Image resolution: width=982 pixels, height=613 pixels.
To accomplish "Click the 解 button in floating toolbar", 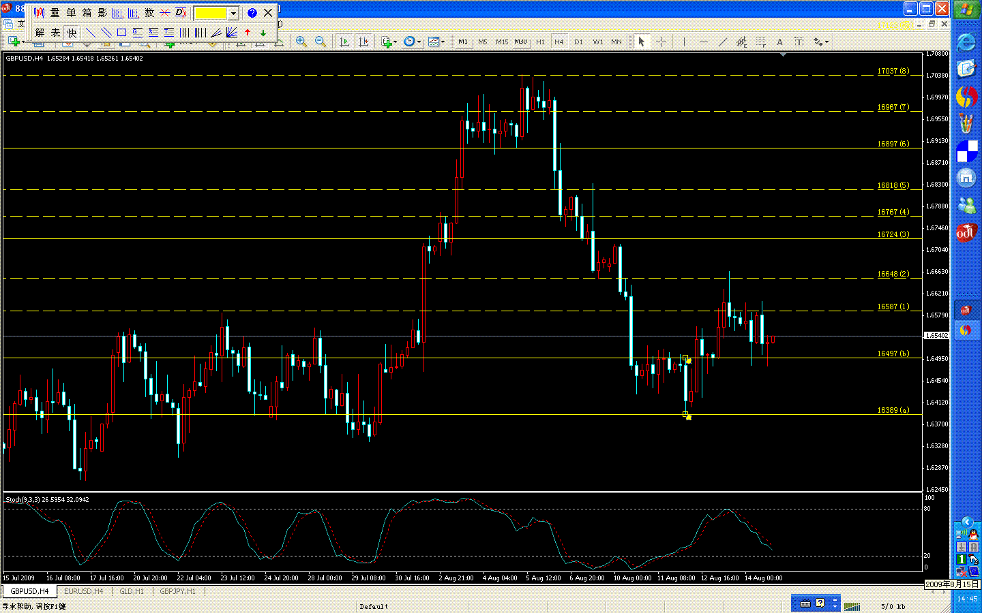I will pyautogui.click(x=40, y=32).
